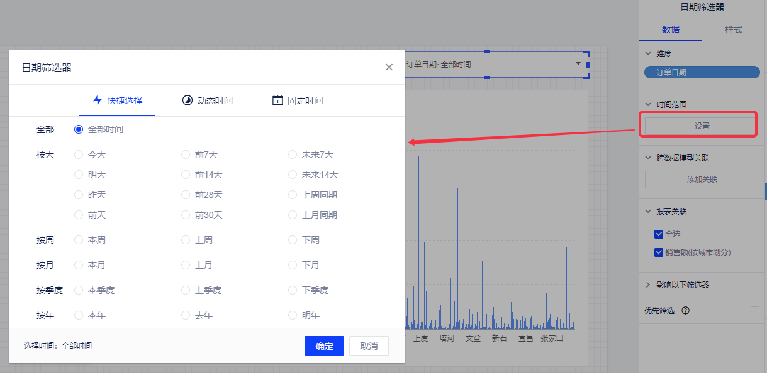Click the lightning icon for 快捷选择
Viewport: 767px width, 373px height.
point(98,100)
